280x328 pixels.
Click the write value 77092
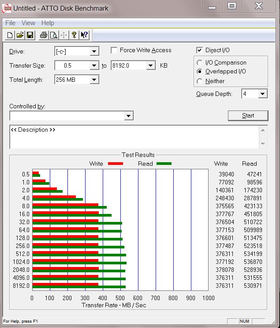click(226, 182)
